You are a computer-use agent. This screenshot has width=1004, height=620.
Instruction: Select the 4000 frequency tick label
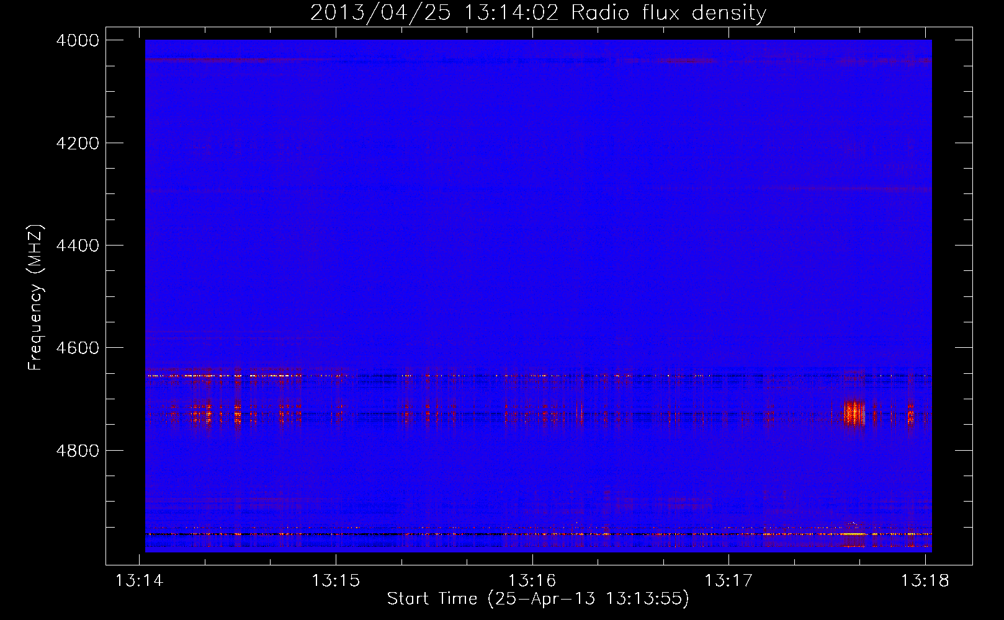[78, 40]
